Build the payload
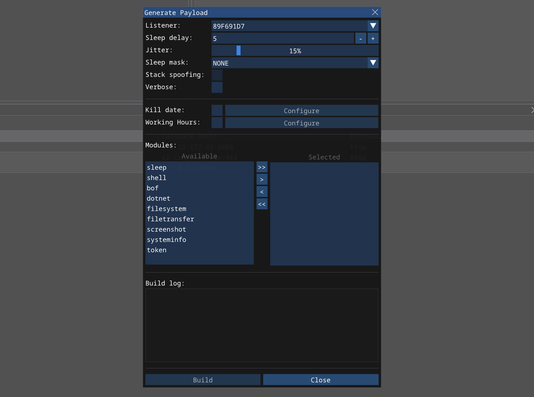The height and width of the screenshot is (397, 534). [x=203, y=380]
